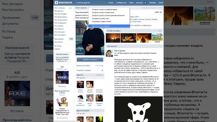Viewport: 217px width, 122px height.
Task: Click the Павел Дуров profile name tab
Action: point(81,8)
